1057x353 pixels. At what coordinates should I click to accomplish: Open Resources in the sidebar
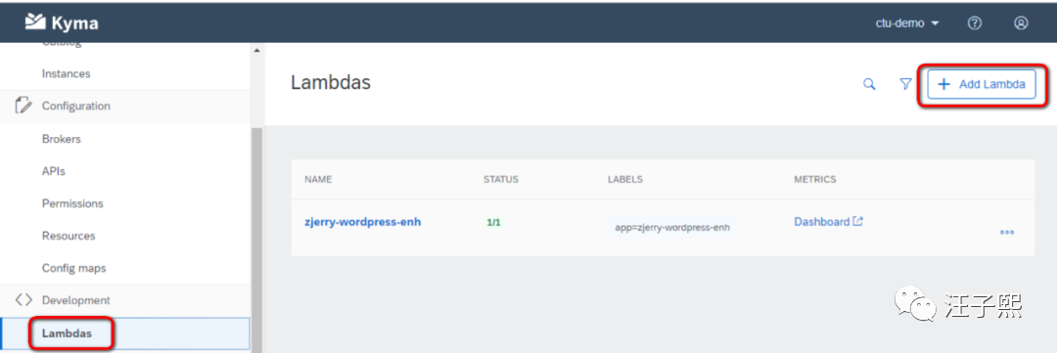[x=69, y=236]
